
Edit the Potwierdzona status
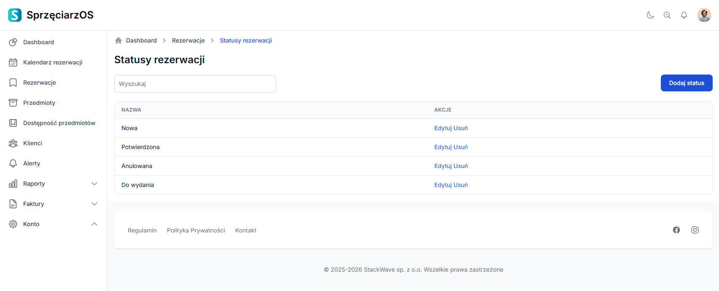pos(443,147)
